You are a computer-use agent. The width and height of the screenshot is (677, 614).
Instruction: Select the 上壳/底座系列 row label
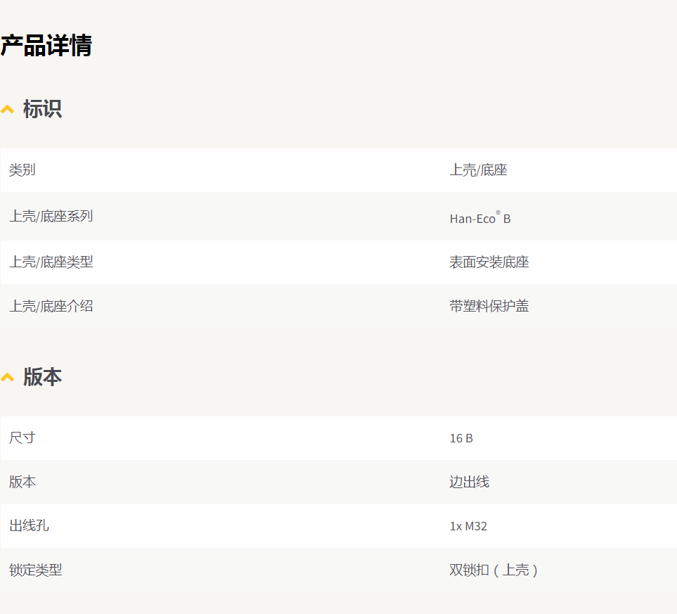51,216
